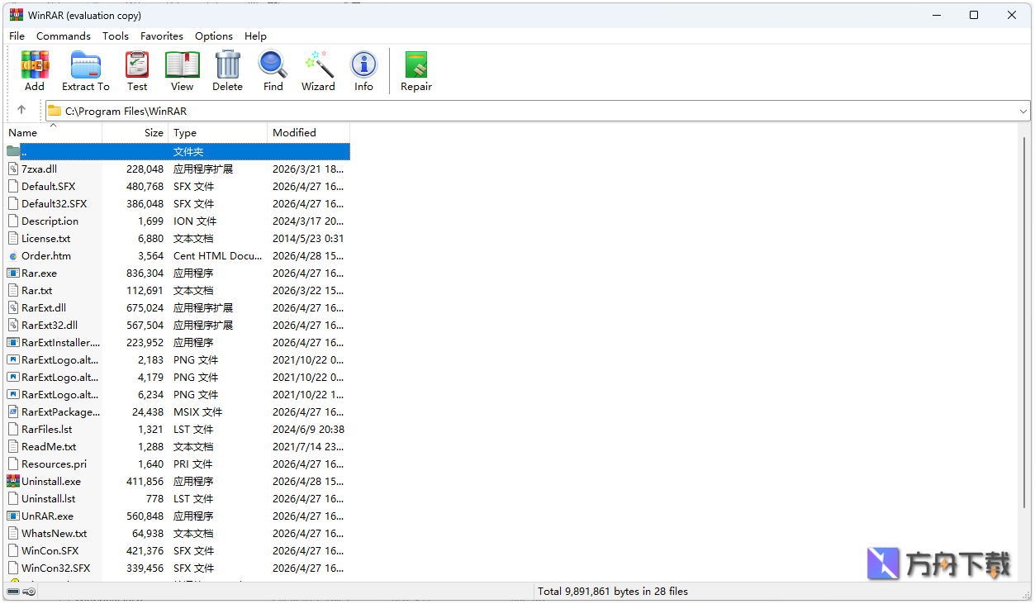
Task: Open the Options menu
Action: tap(214, 36)
